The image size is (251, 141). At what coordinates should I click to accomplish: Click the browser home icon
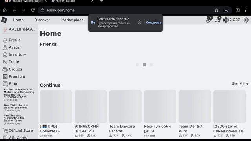click(x=5, y=10)
